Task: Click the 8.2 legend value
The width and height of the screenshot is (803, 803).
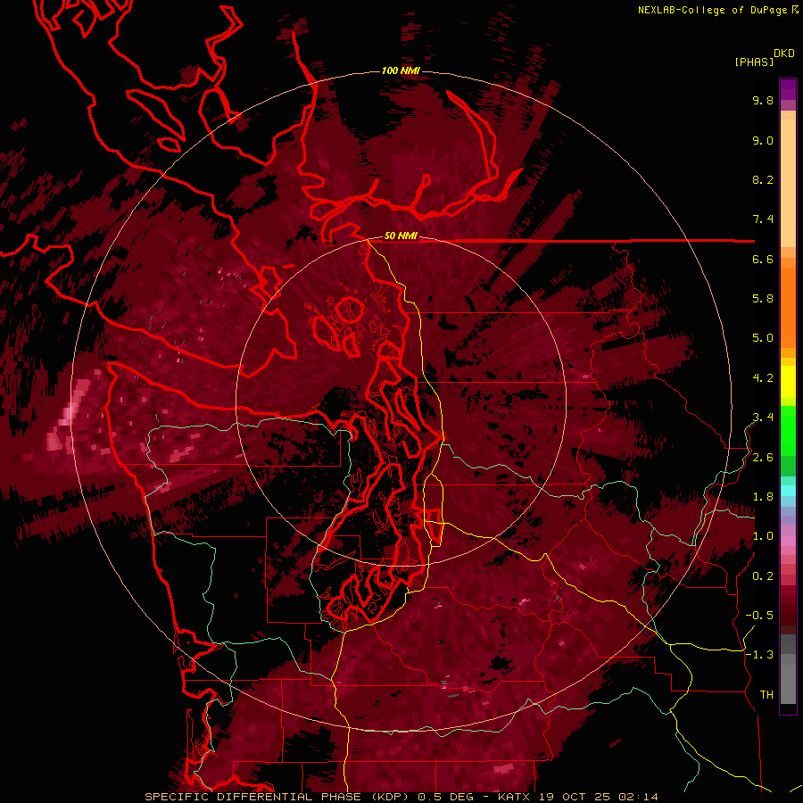Action: click(763, 180)
